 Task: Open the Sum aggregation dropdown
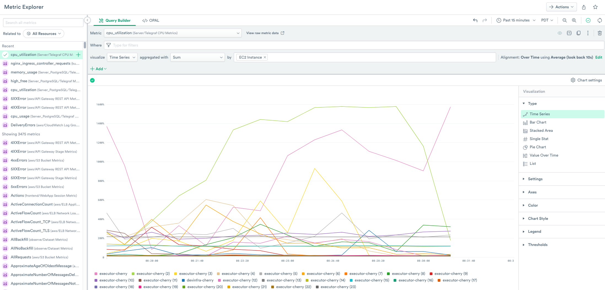pyautogui.click(x=197, y=57)
